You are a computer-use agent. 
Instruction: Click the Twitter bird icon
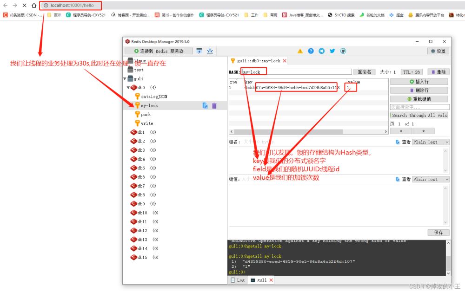tap(332, 51)
